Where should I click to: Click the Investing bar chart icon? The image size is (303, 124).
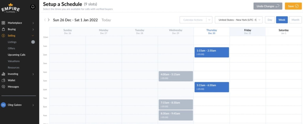click(x=3, y=74)
